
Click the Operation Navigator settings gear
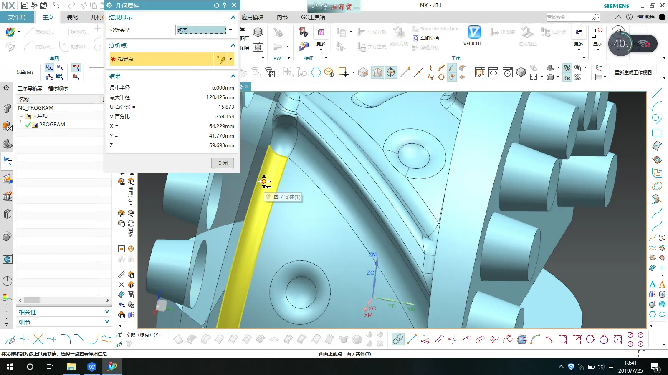click(x=6, y=88)
